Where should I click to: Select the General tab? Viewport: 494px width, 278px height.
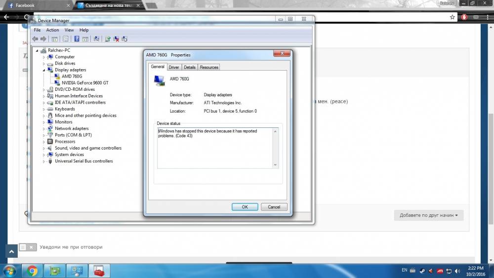click(158, 67)
